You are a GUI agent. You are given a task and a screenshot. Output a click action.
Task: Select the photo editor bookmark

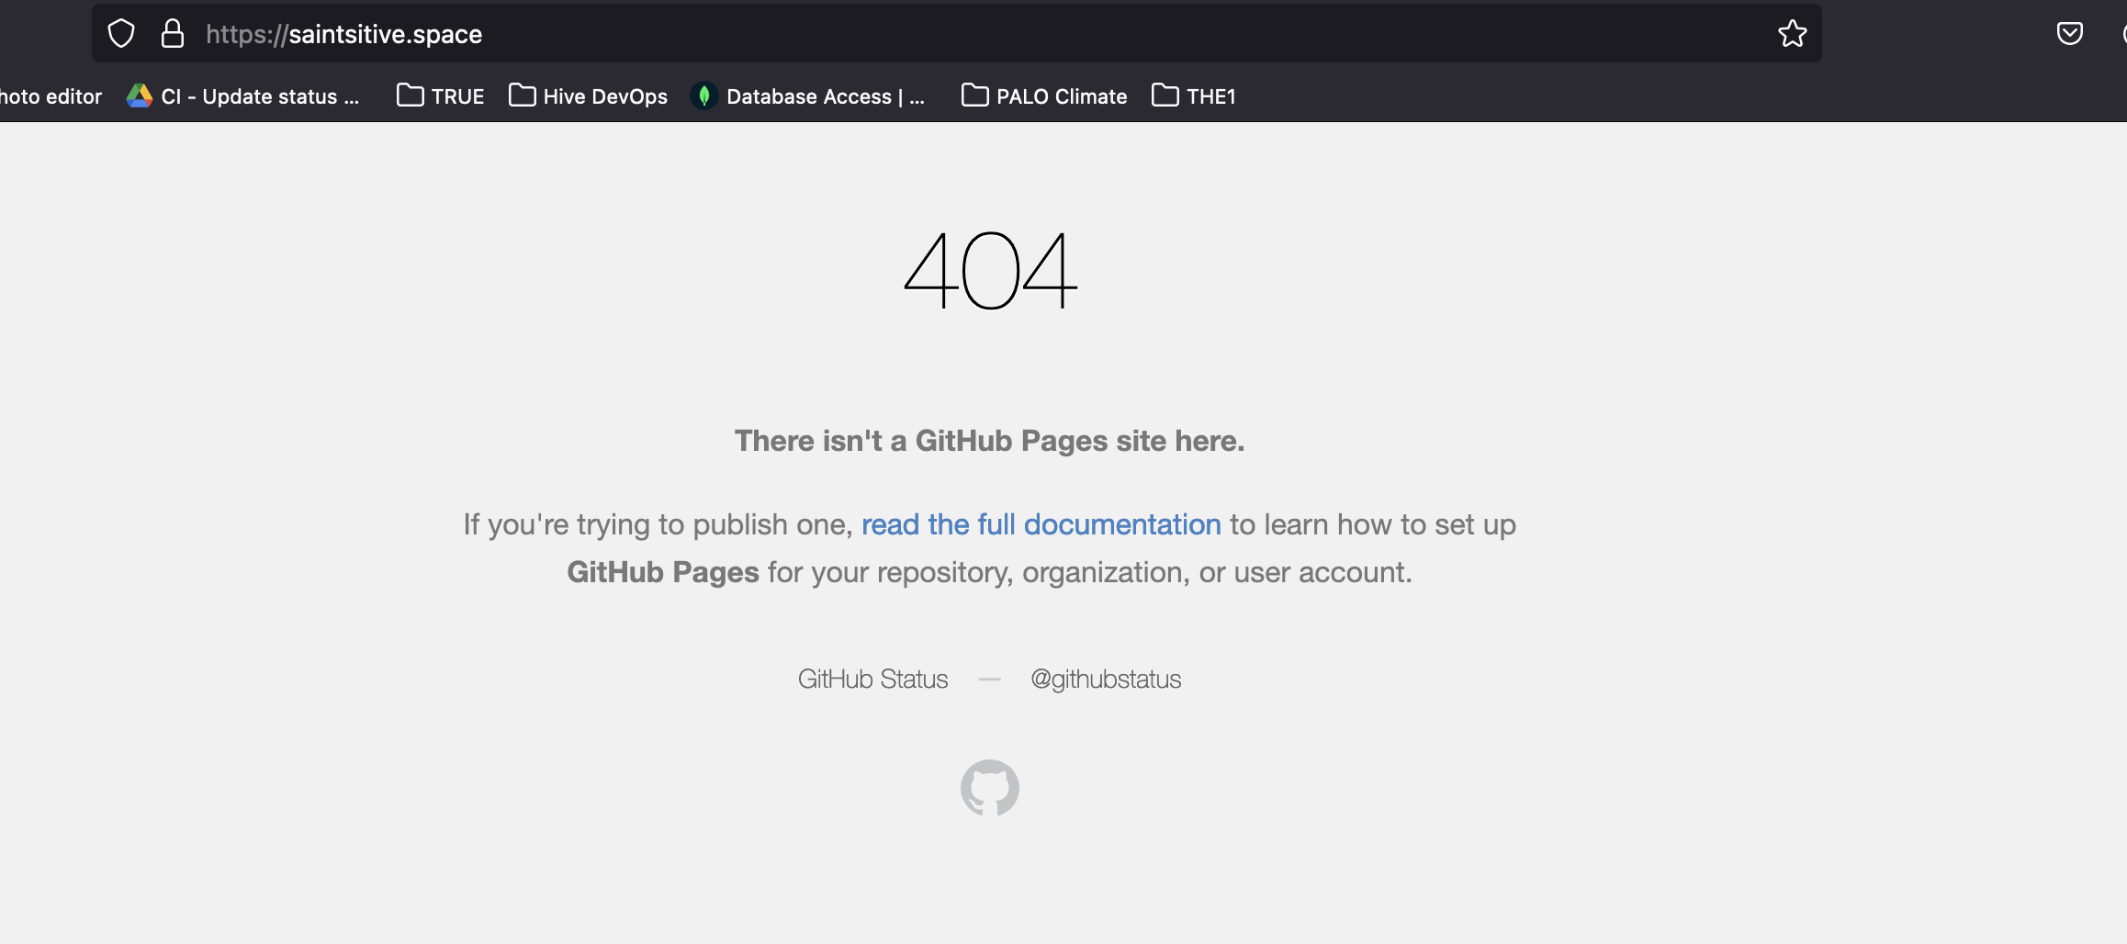tap(50, 96)
